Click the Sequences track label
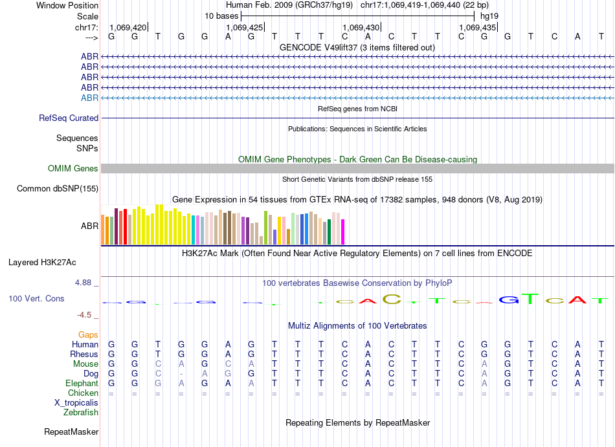 click(x=77, y=138)
